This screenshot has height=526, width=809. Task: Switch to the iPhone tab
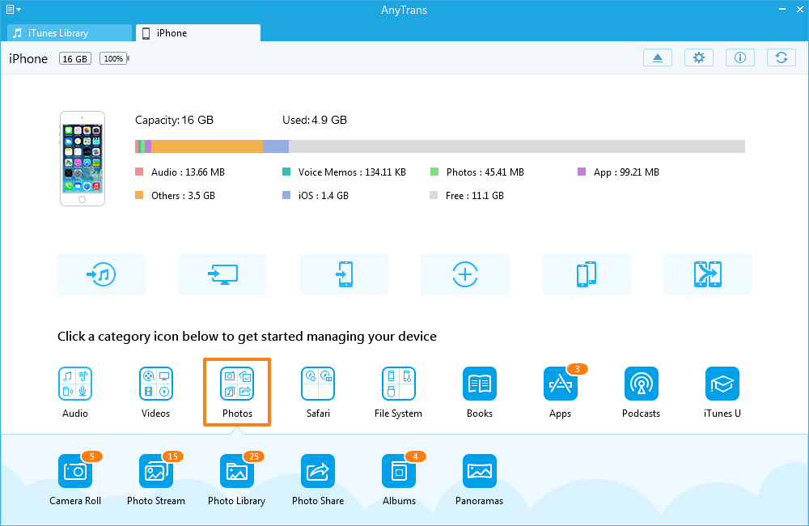coord(198,33)
